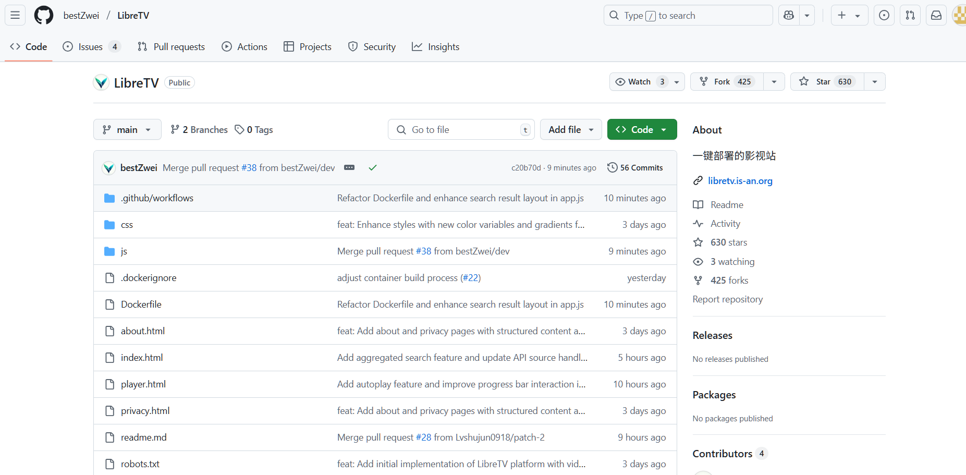View the 2 Branches link
Viewport: 966px width, 475px height.
(199, 130)
